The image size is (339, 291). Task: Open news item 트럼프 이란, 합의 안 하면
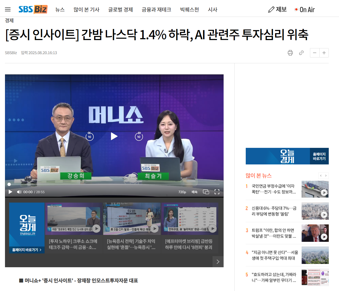274,233
